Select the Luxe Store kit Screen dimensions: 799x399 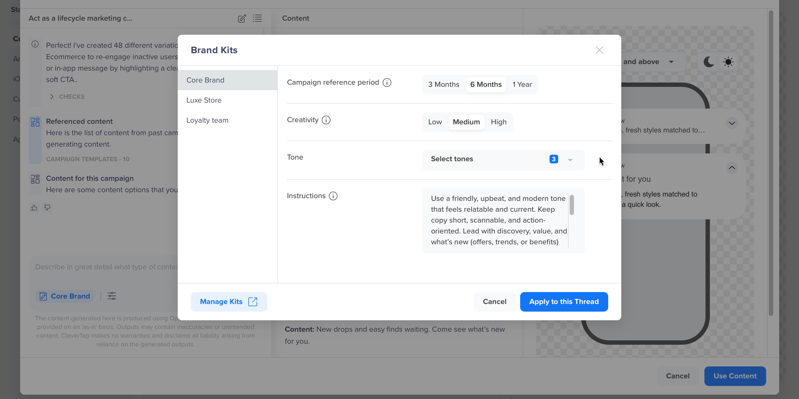pyautogui.click(x=227, y=100)
